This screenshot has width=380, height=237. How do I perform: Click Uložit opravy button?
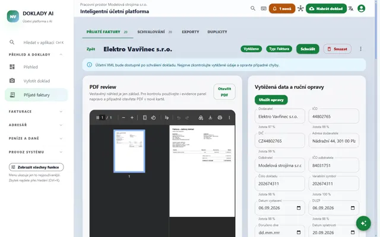click(x=271, y=100)
